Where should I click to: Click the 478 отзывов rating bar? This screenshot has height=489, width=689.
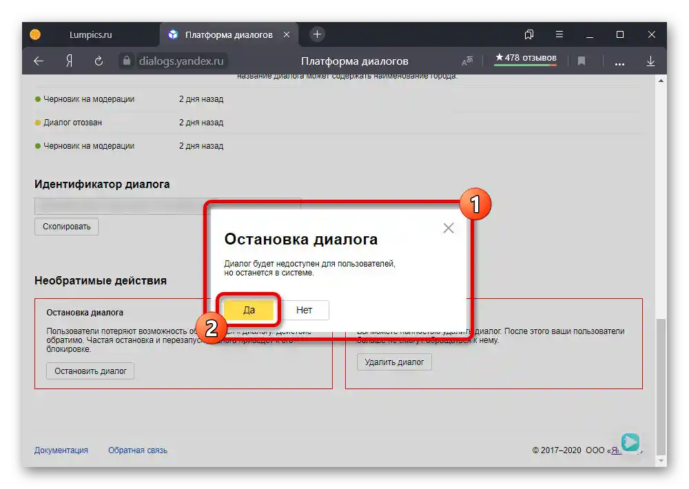click(x=525, y=59)
